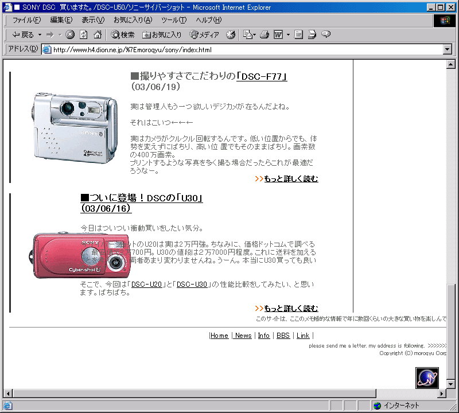
Task: Open the お気に入り(A) menu
Action: 133,20
